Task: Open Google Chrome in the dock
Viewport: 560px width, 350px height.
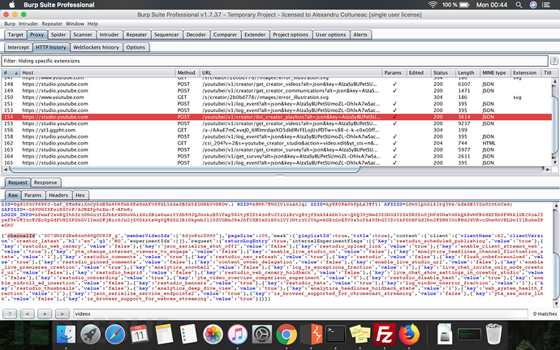Action: tap(286, 335)
